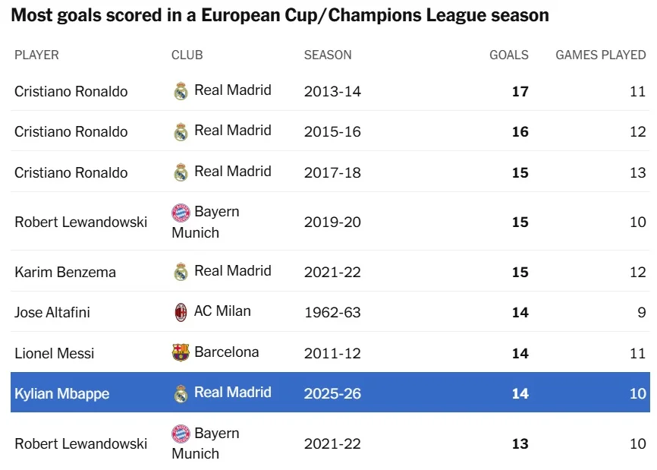Click the AC Milan crest icon
This screenshot has height=470, width=657.
point(181,312)
